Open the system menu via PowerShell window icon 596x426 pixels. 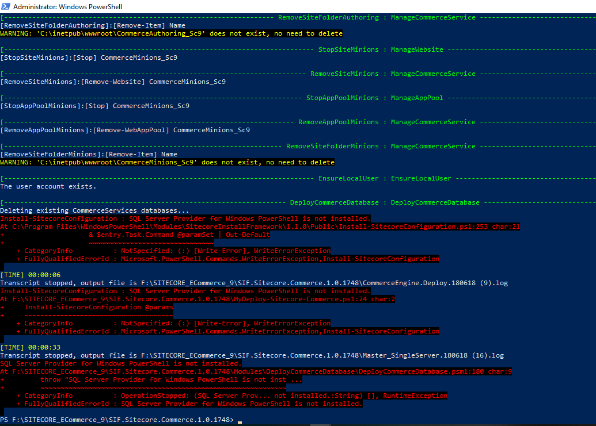pos(6,6)
